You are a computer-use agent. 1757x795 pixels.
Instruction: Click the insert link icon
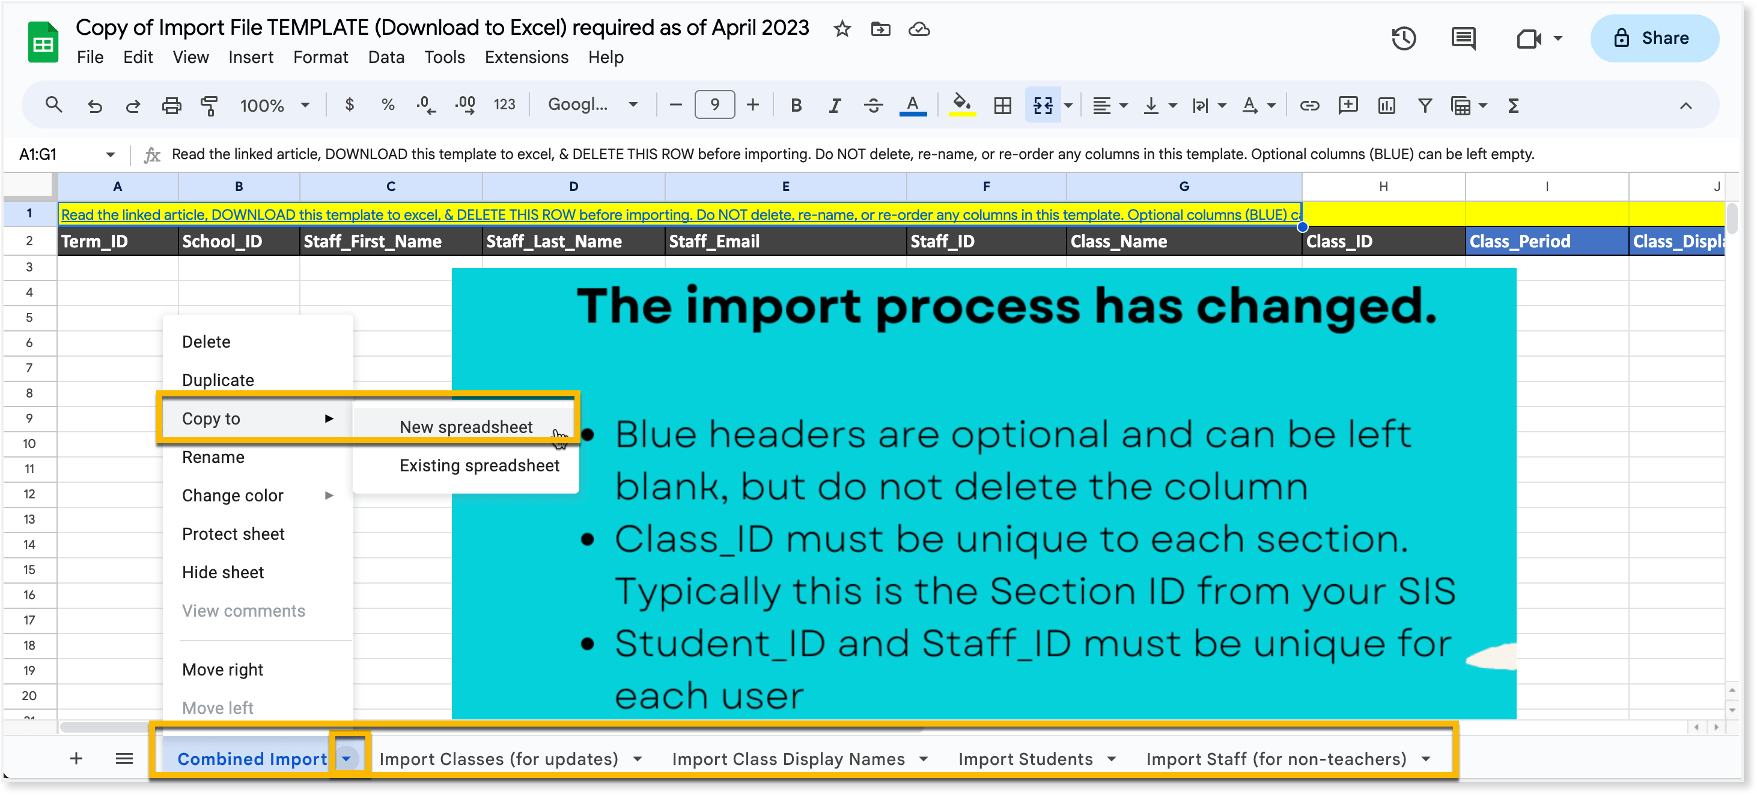(1309, 106)
